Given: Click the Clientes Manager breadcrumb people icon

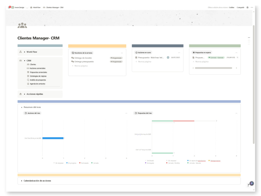Looking at the screenshot, I should coord(44,7).
